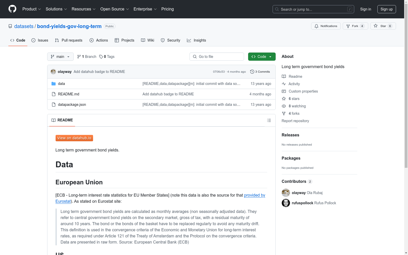
Task: Click the Custom properties note icon
Action: point(284,91)
